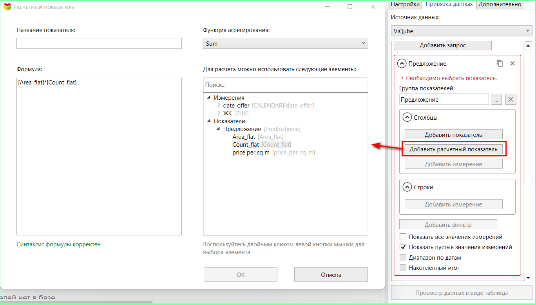Open the Источник данных ViQube dropdown
Viewport: 536px width, 305px height.
click(462, 31)
